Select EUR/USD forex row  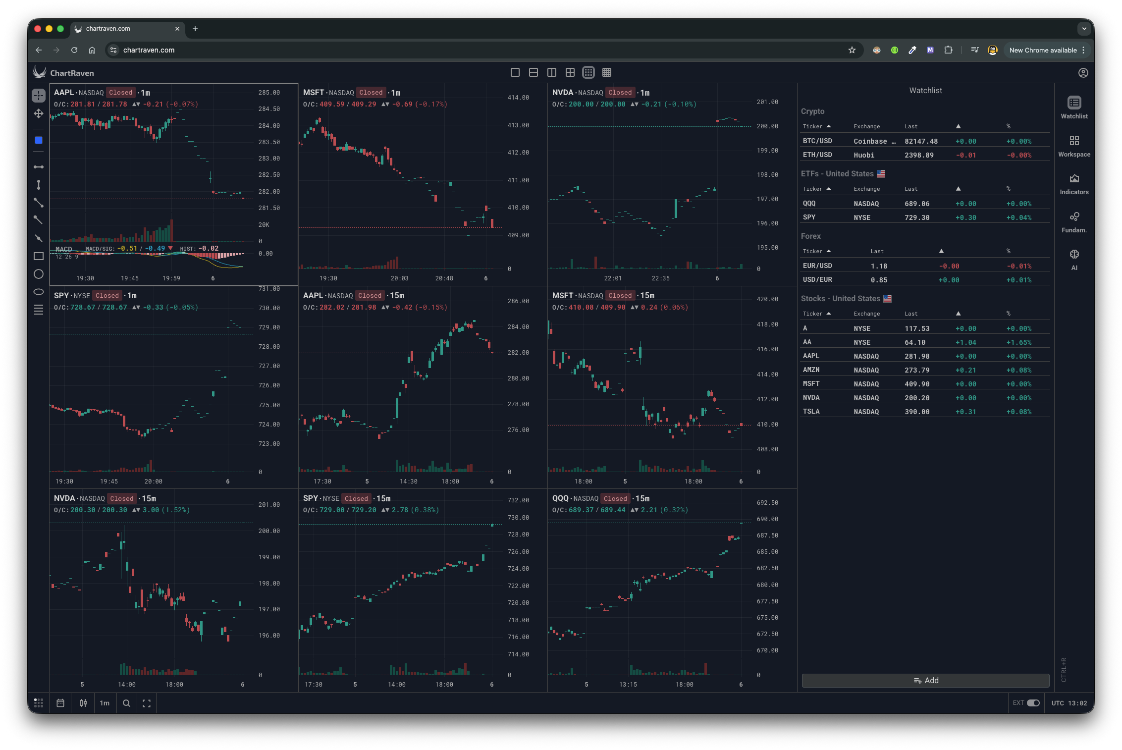[x=925, y=266]
